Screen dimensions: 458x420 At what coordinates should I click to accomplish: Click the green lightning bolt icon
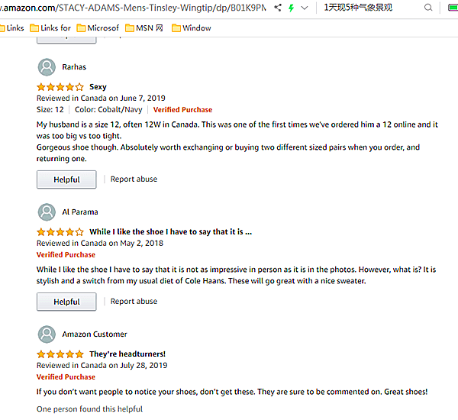(291, 8)
